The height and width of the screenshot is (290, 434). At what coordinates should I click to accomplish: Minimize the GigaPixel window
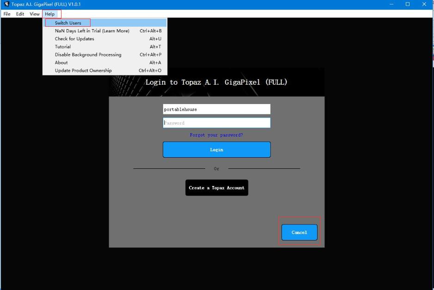pos(391,4)
